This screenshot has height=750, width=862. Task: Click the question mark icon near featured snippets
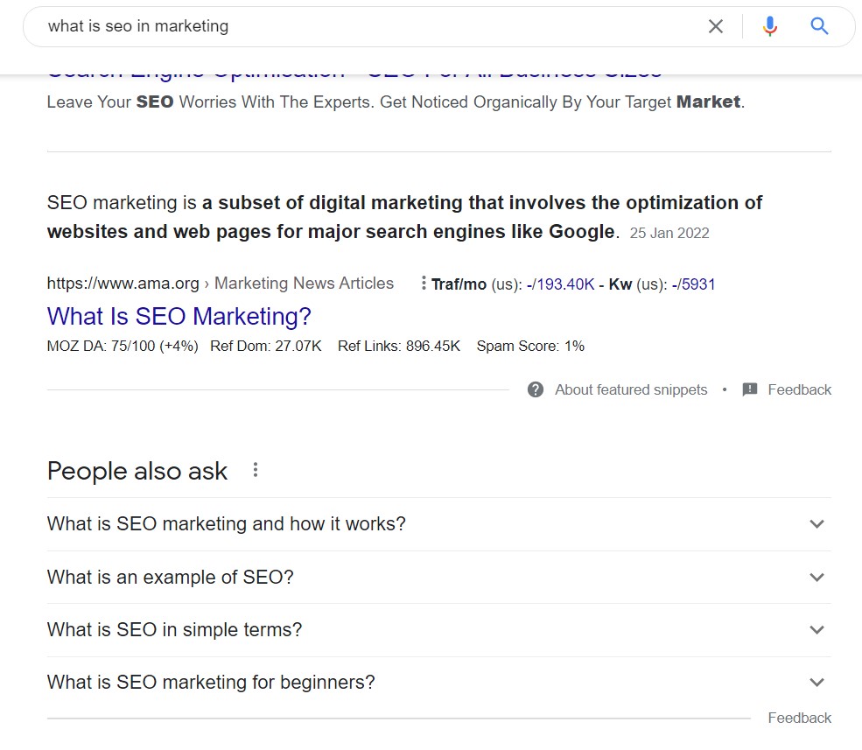click(535, 389)
